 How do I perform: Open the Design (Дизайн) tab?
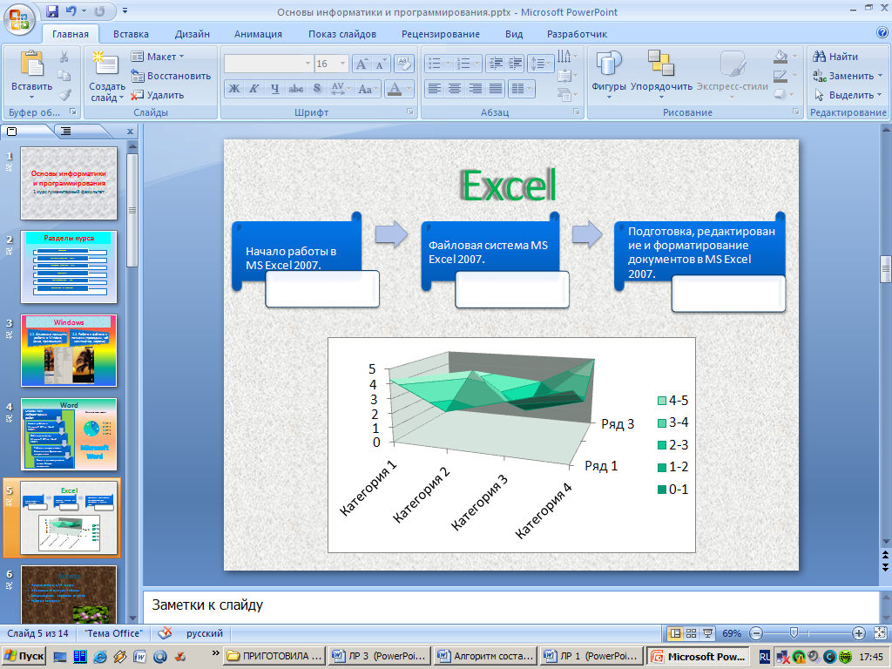point(193,34)
